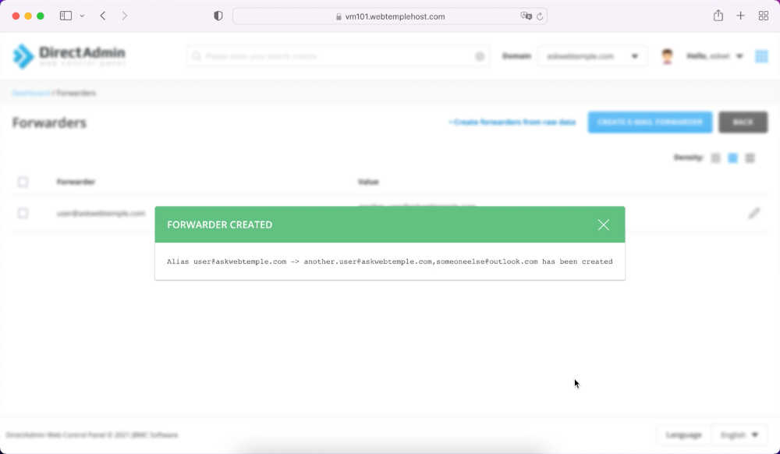Sort by Forwarder column header
The height and width of the screenshot is (454, 780).
tap(76, 182)
